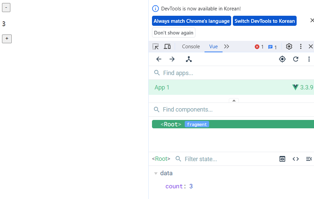The height and width of the screenshot is (199, 314).
Task: Switch to the Console tab
Action: coord(191,47)
